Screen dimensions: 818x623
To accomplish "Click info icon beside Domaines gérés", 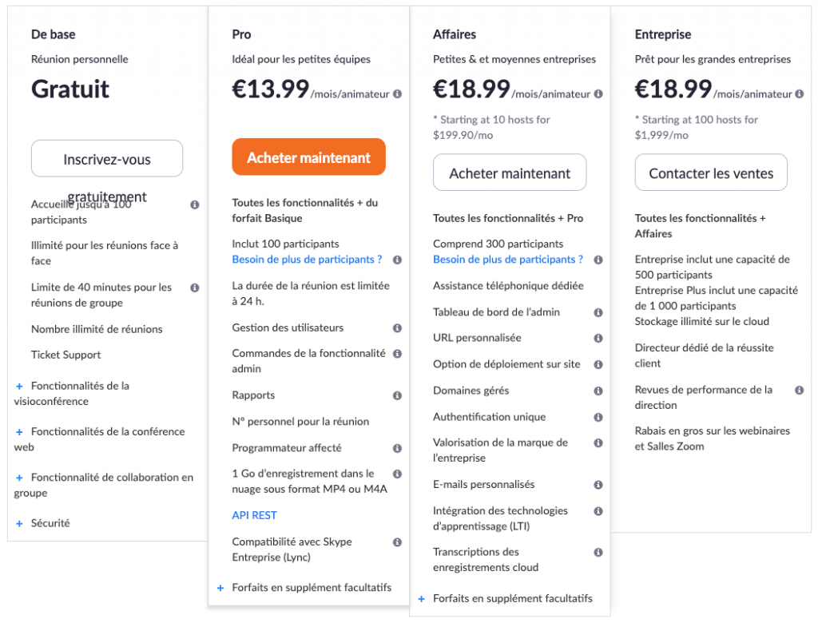I will coord(598,391).
